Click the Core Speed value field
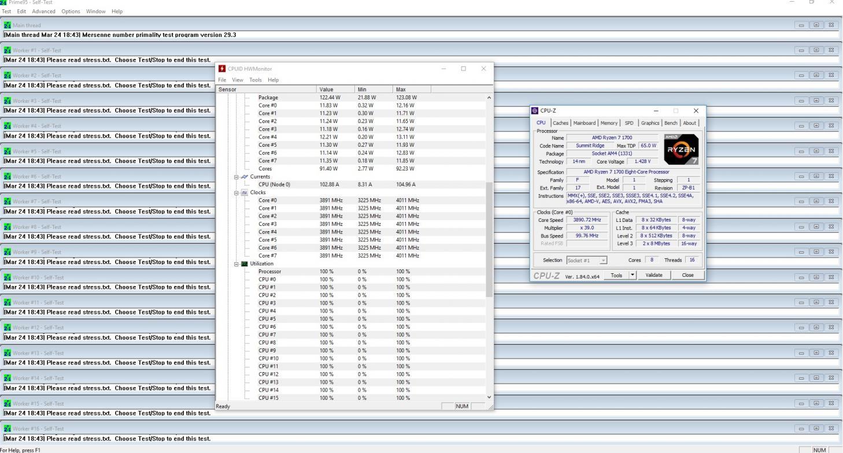Viewport: 843px width, 453px height. point(587,220)
